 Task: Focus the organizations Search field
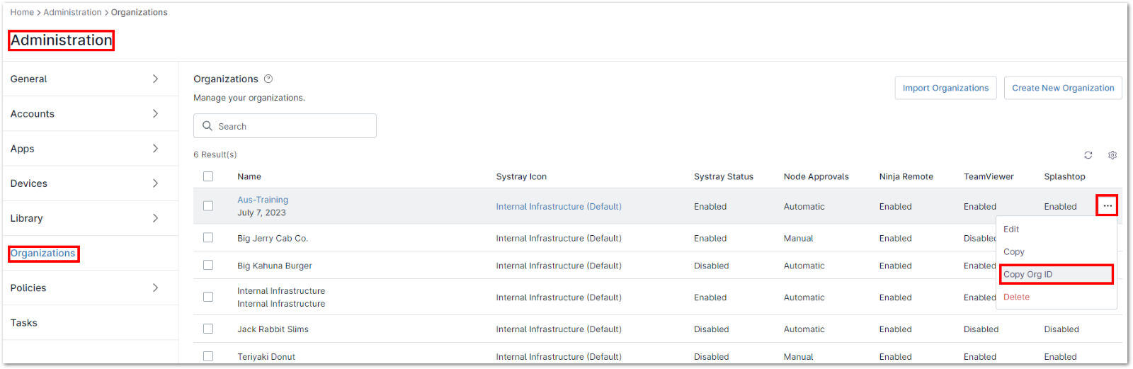[285, 126]
